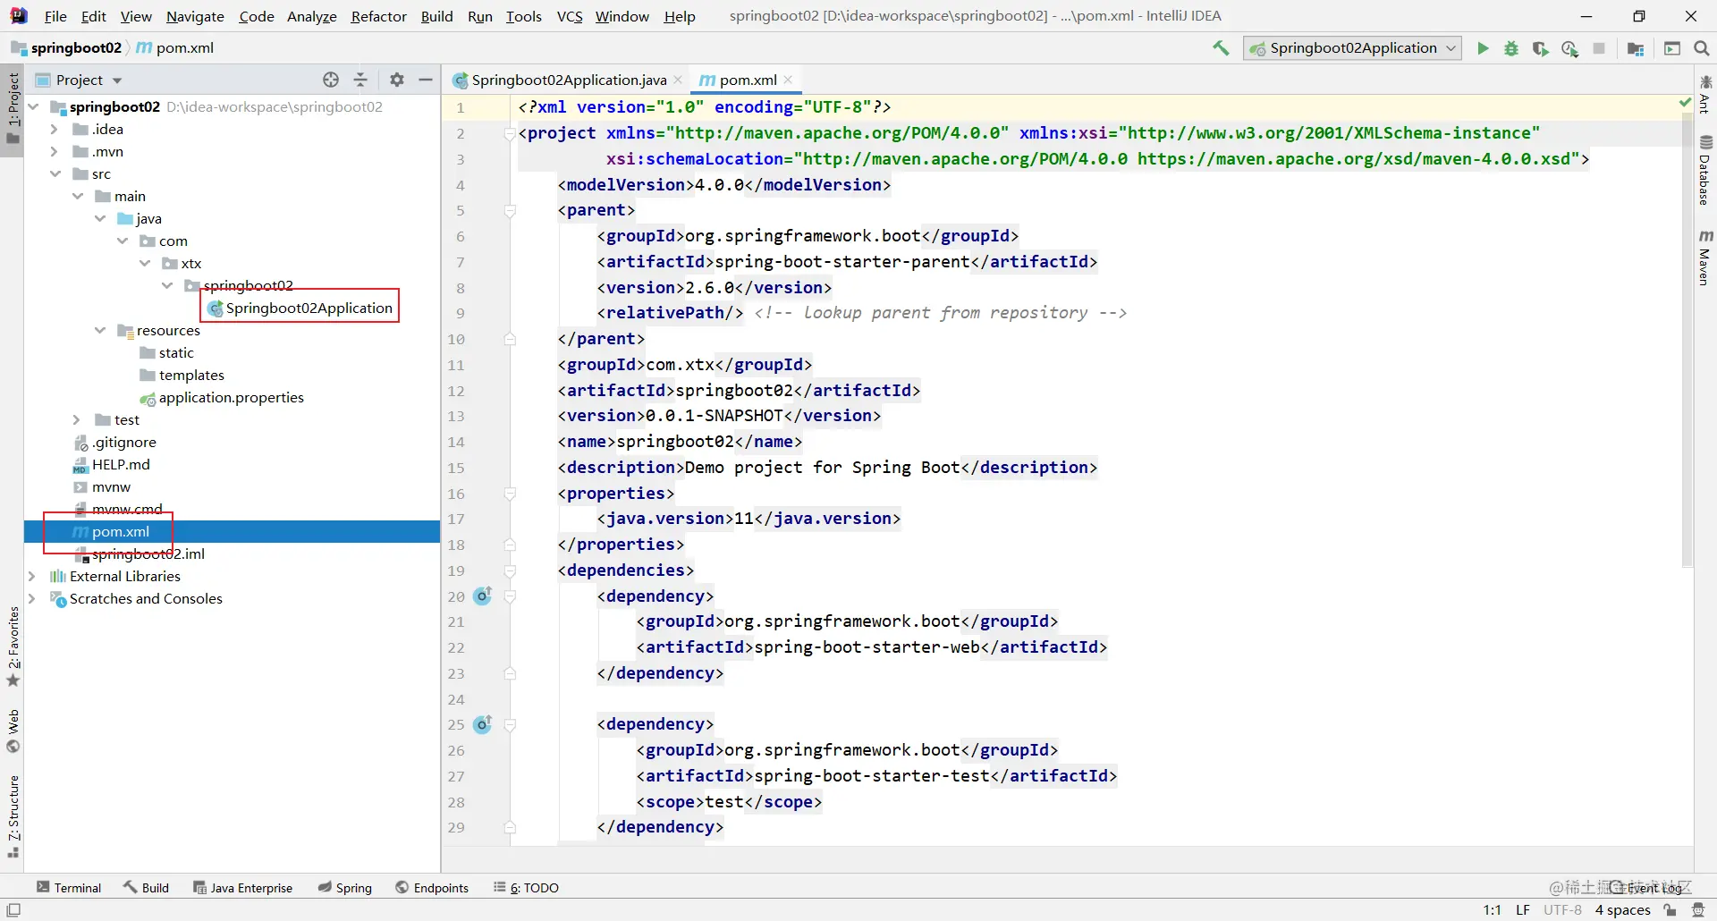The height and width of the screenshot is (921, 1717).
Task: Open Project panel settings gear
Action: (397, 80)
